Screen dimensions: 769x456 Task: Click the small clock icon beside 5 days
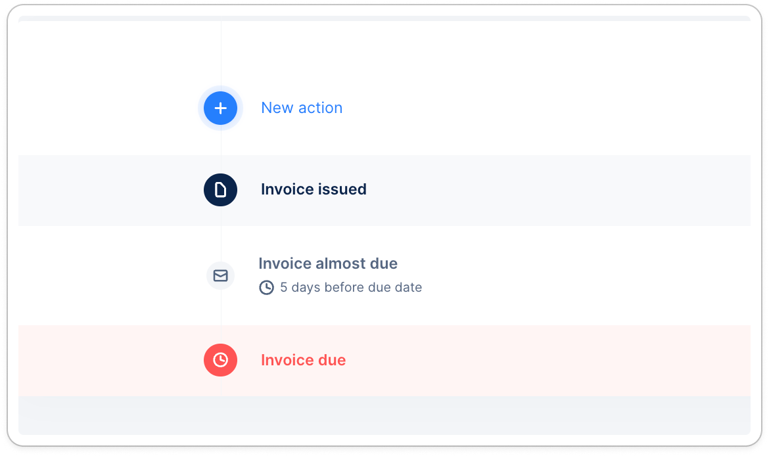click(266, 288)
